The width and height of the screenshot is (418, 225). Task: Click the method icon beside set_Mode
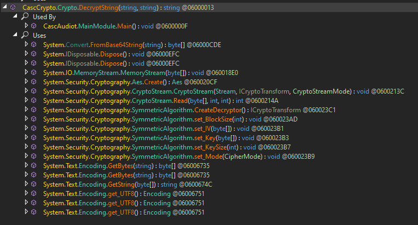[x=34, y=156]
